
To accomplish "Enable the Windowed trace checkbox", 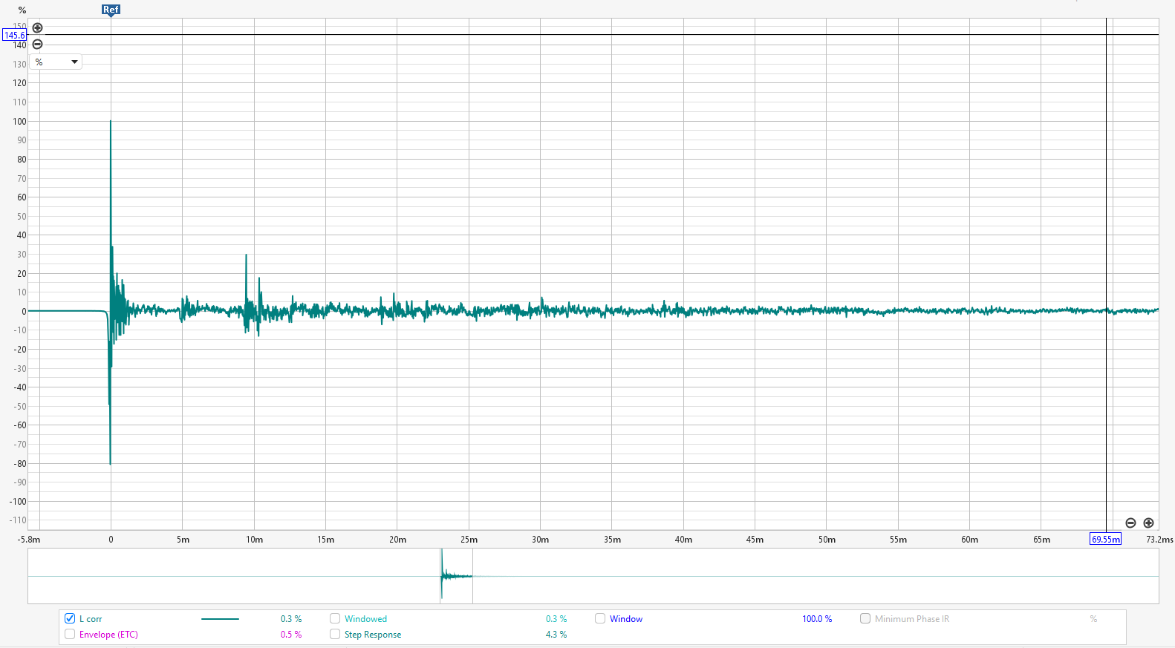I will pyautogui.click(x=335, y=618).
